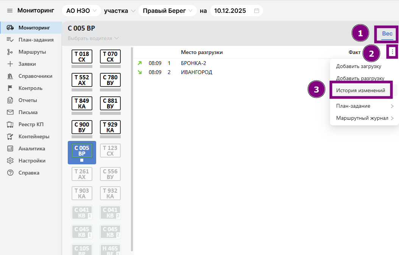
Task: Click the Аналитика chart icon
Action: [10, 148]
